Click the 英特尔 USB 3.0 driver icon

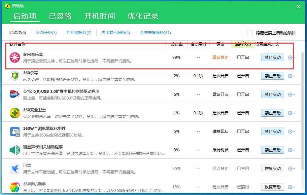click(x=15, y=94)
